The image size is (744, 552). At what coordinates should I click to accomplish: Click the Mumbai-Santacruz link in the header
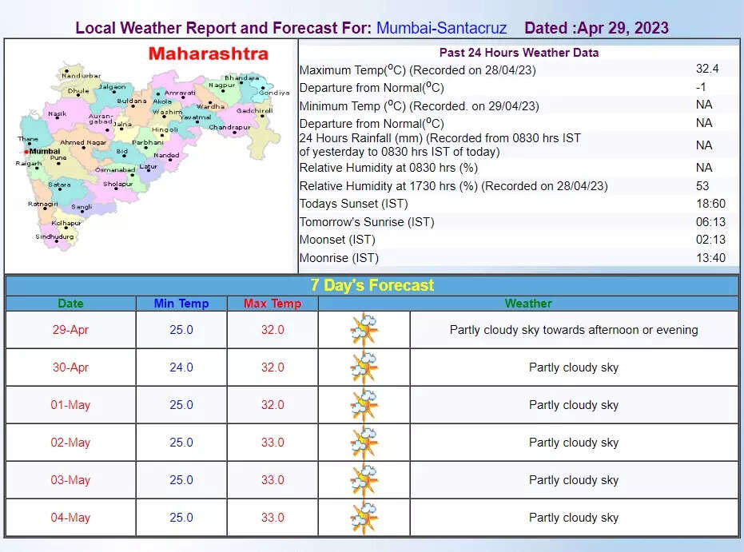[440, 27]
